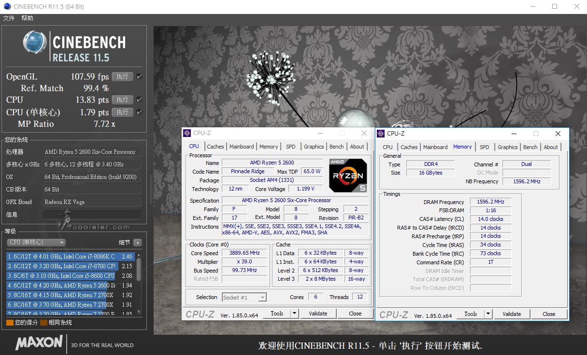
Task: Click right CPU-Z title bar icon
Action: [x=381, y=134]
